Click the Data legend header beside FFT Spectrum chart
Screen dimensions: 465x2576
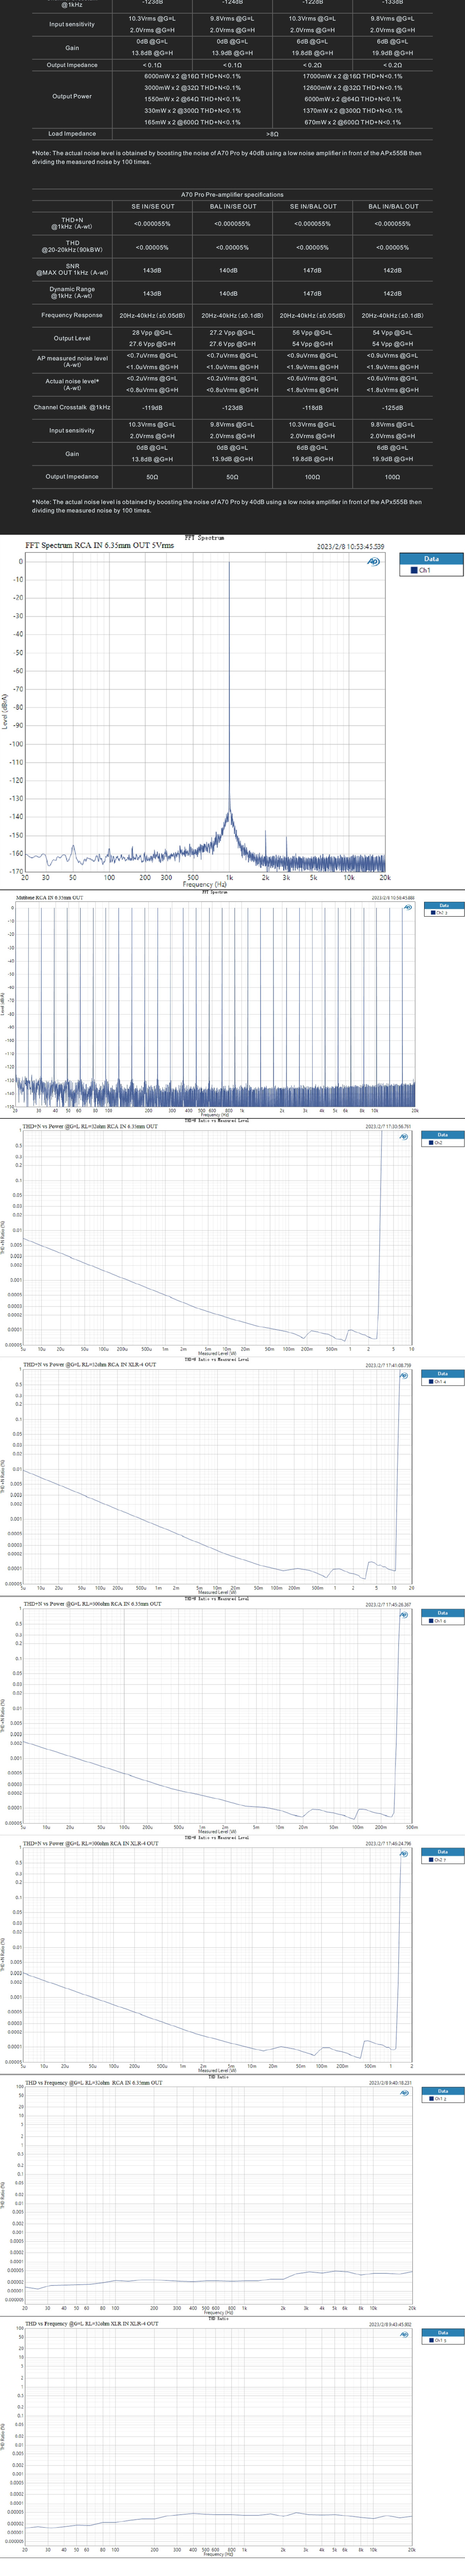tap(431, 559)
